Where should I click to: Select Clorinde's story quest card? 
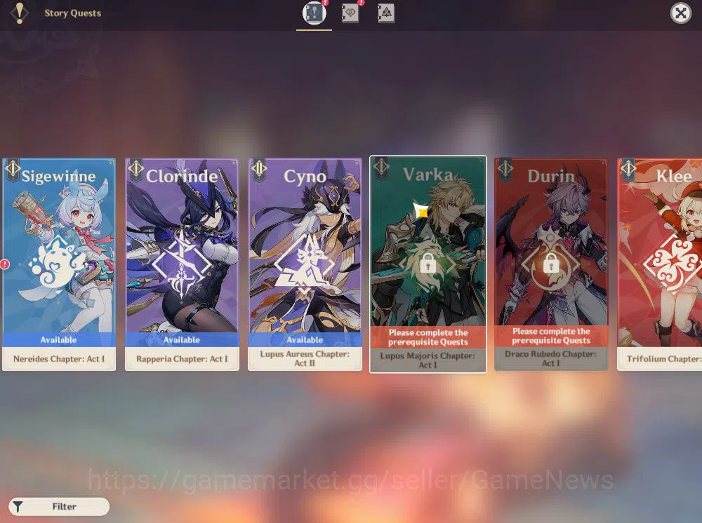pyautogui.click(x=182, y=264)
